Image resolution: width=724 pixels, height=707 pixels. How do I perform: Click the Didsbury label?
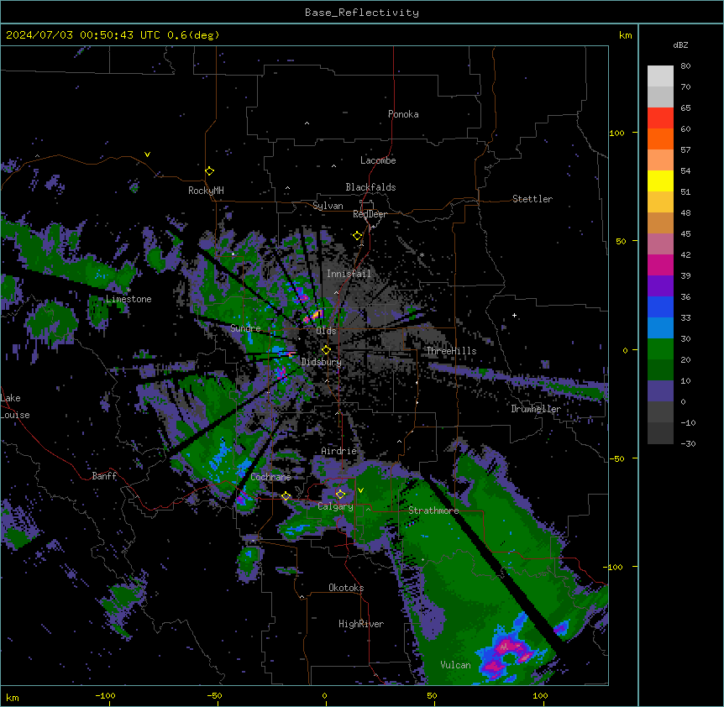pos(322,362)
